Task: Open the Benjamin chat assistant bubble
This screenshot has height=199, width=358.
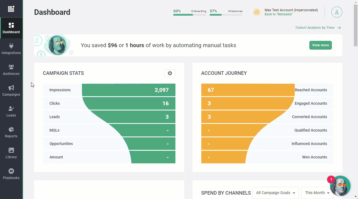Action: click(340, 186)
